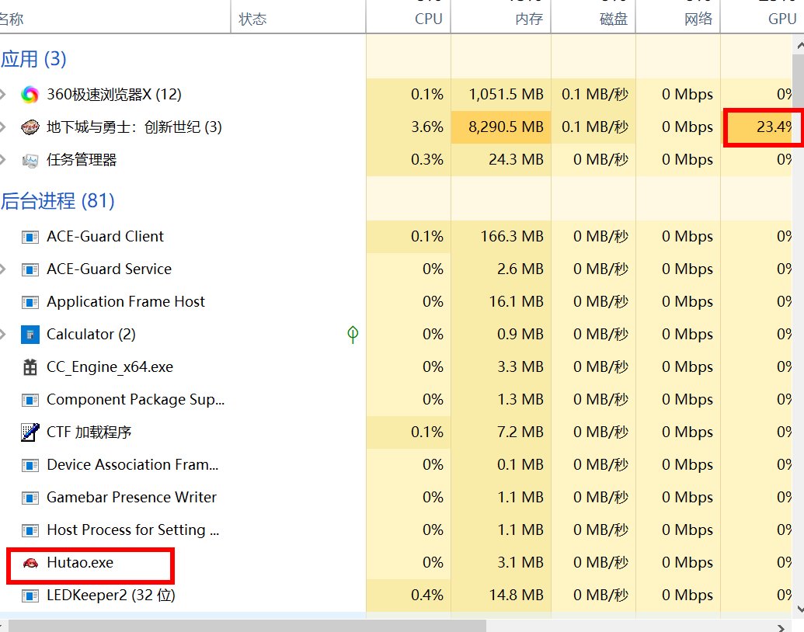This screenshot has width=804, height=632.
Task: Expand the 360极速浏览器X process group
Action: [x=2, y=94]
